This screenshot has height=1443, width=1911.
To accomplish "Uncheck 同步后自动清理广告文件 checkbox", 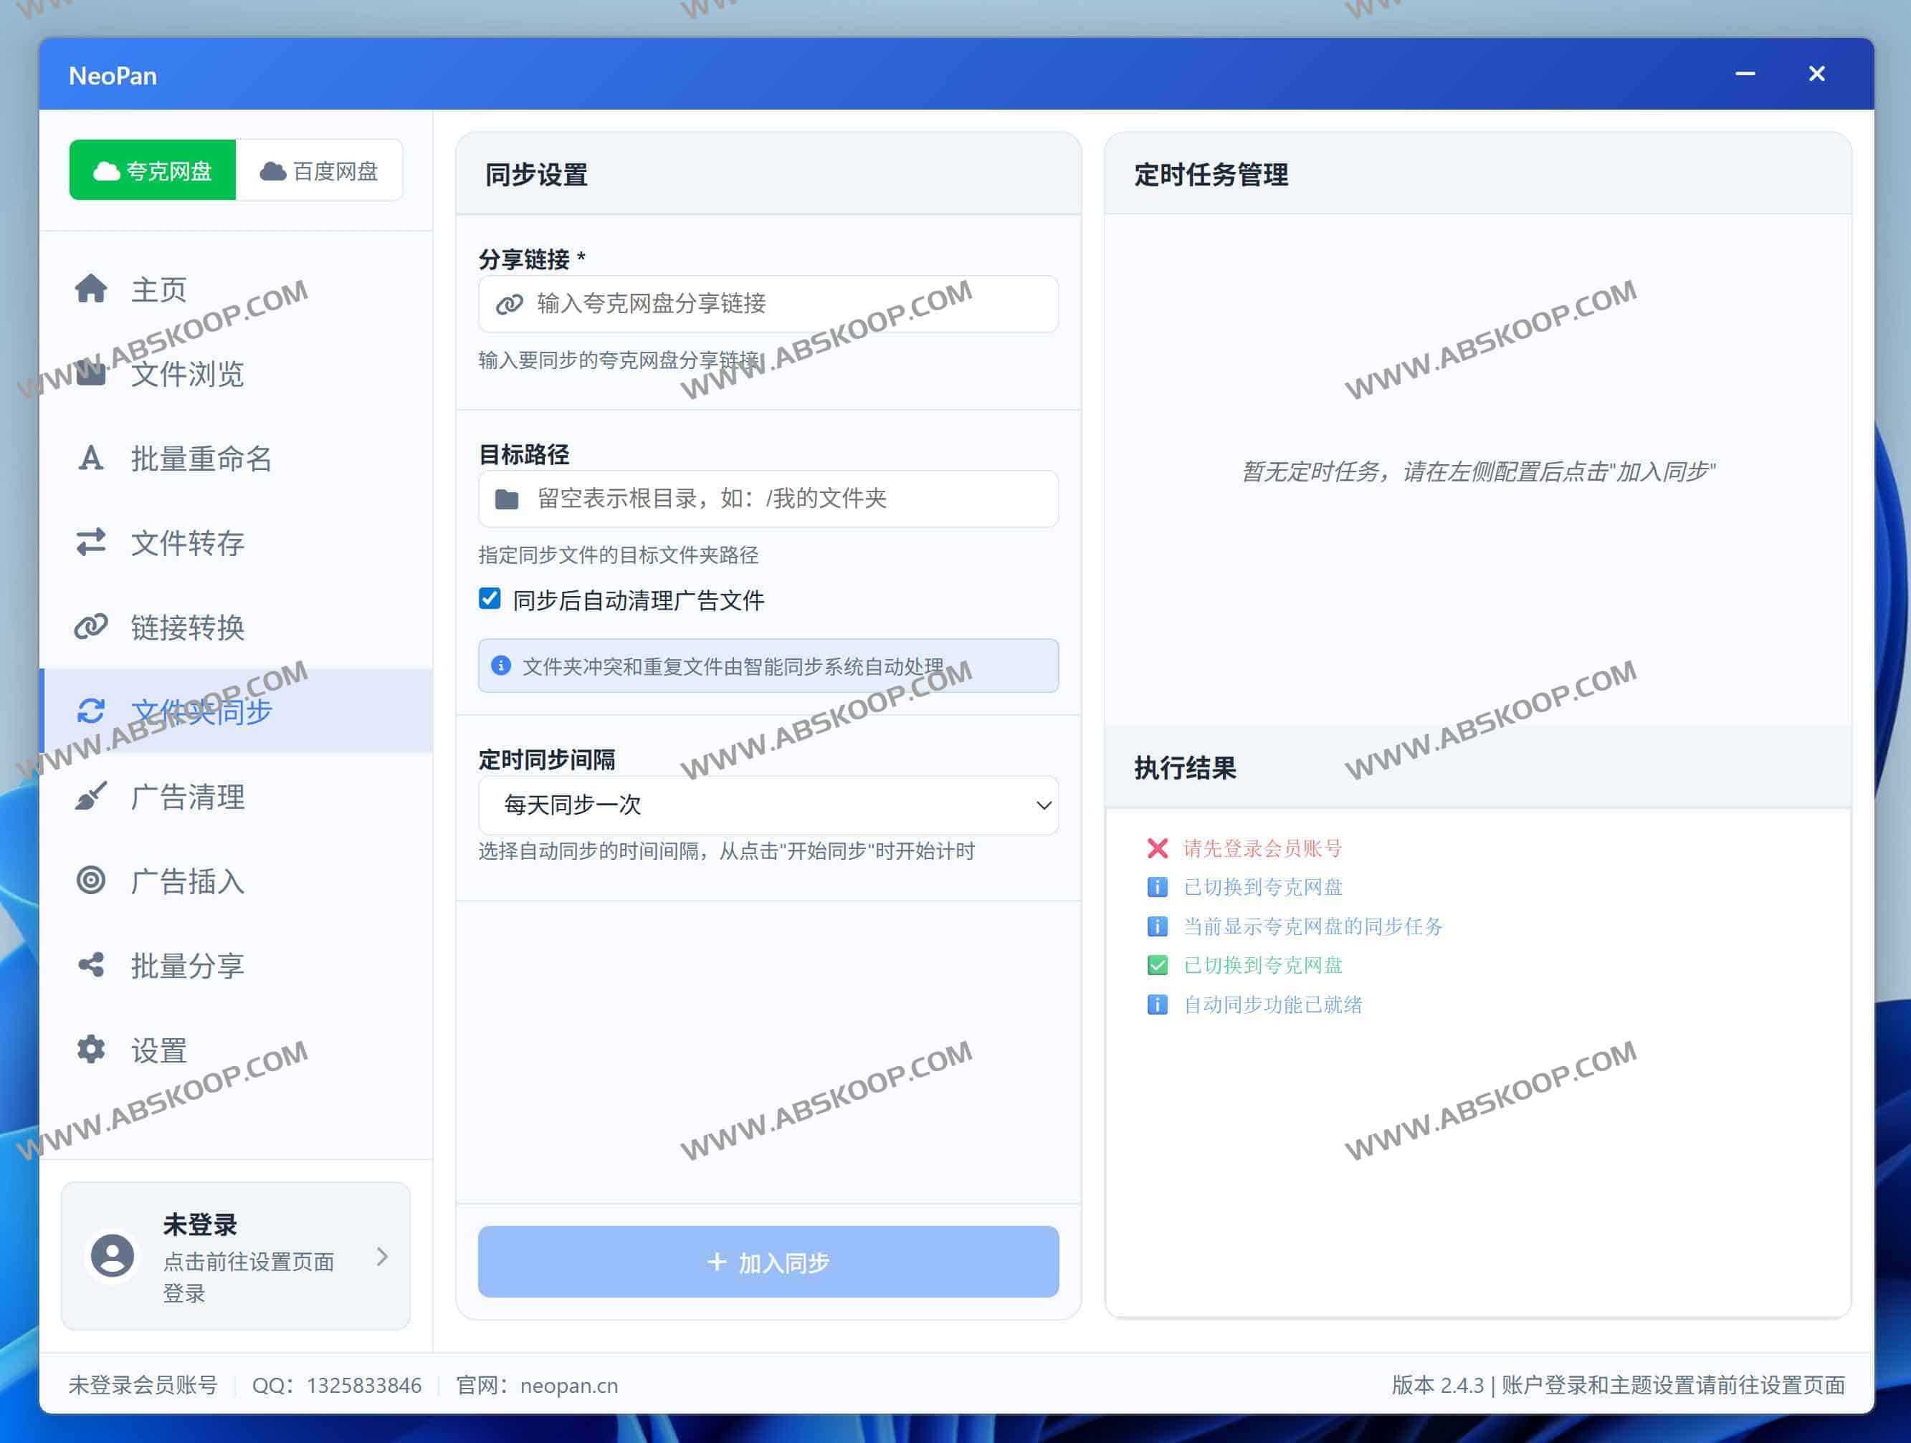I will point(490,598).
